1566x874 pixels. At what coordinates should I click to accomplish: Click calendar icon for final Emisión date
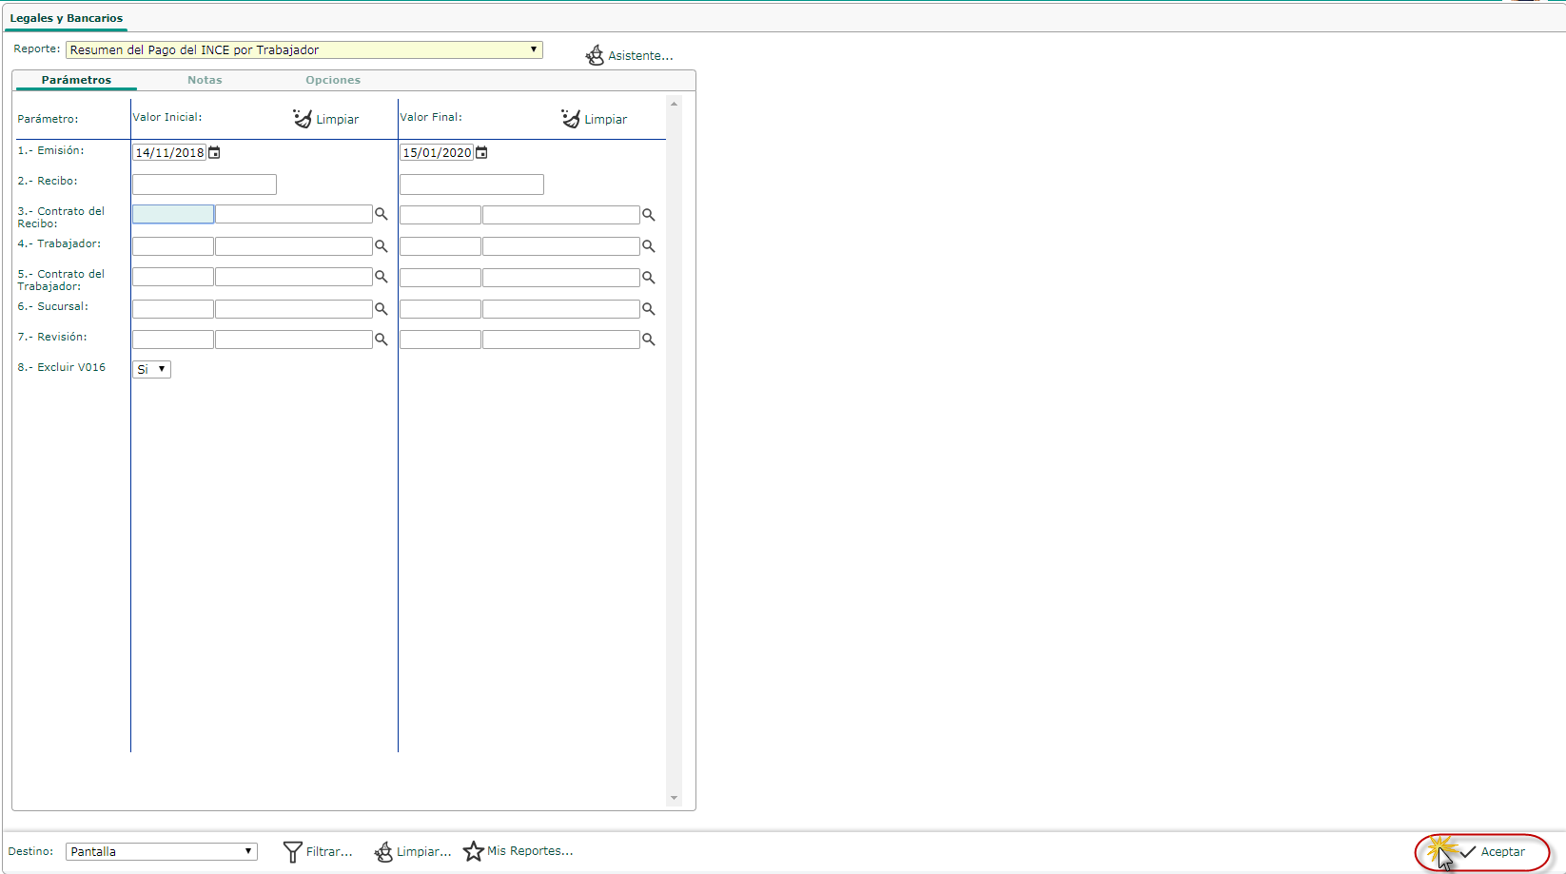482,152
